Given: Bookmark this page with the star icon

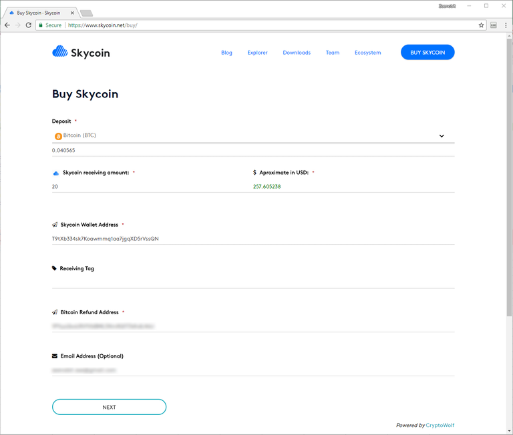Looking at the screenshot, I should click(x=481, y=25).
